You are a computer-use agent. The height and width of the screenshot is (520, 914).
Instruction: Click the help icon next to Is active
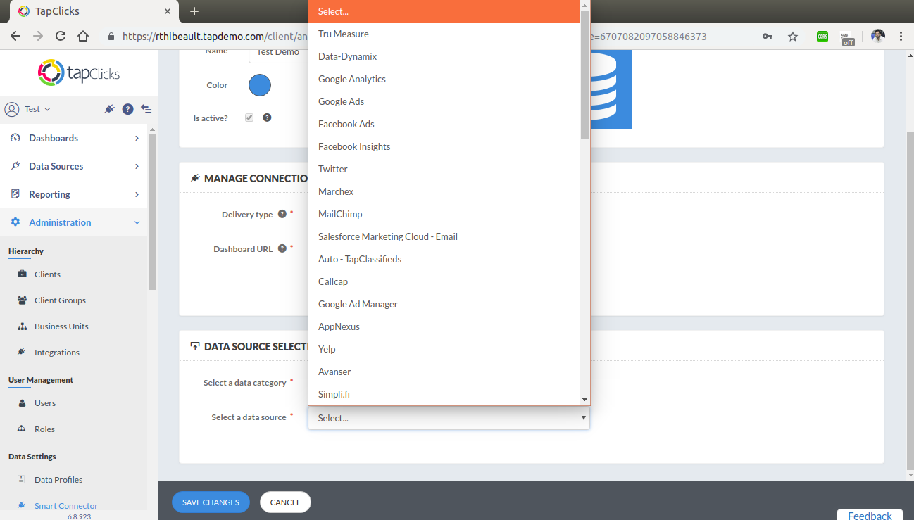(x=267, y=118)
